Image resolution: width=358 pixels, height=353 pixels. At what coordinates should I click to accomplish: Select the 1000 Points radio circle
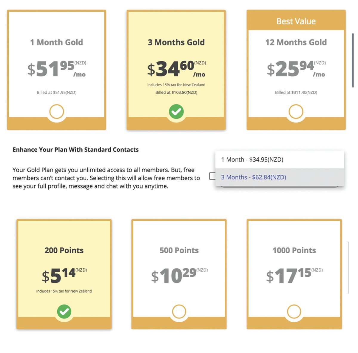click(x=294, y=312)
